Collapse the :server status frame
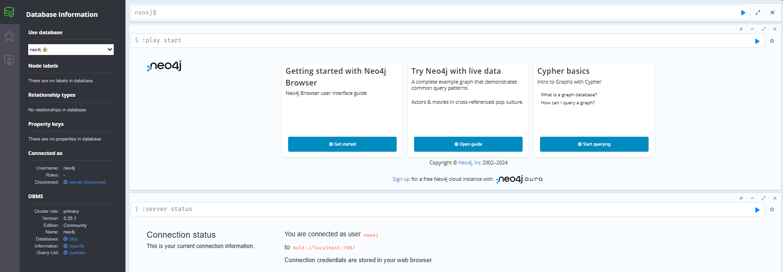The width and height of the screenshot is (783, 272). (x=752, y=198)
